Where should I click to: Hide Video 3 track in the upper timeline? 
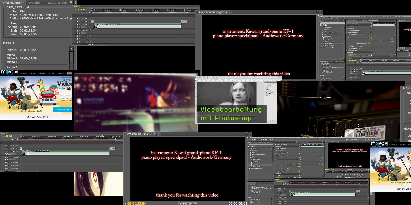pos(77,19)
